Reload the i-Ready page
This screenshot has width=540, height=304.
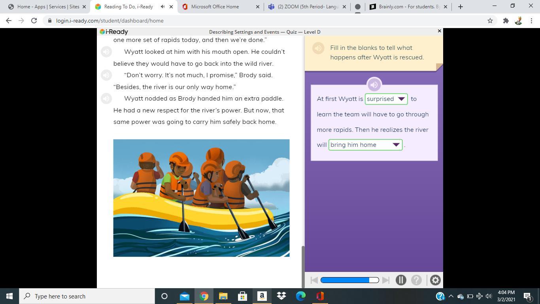tap(34, 21)
